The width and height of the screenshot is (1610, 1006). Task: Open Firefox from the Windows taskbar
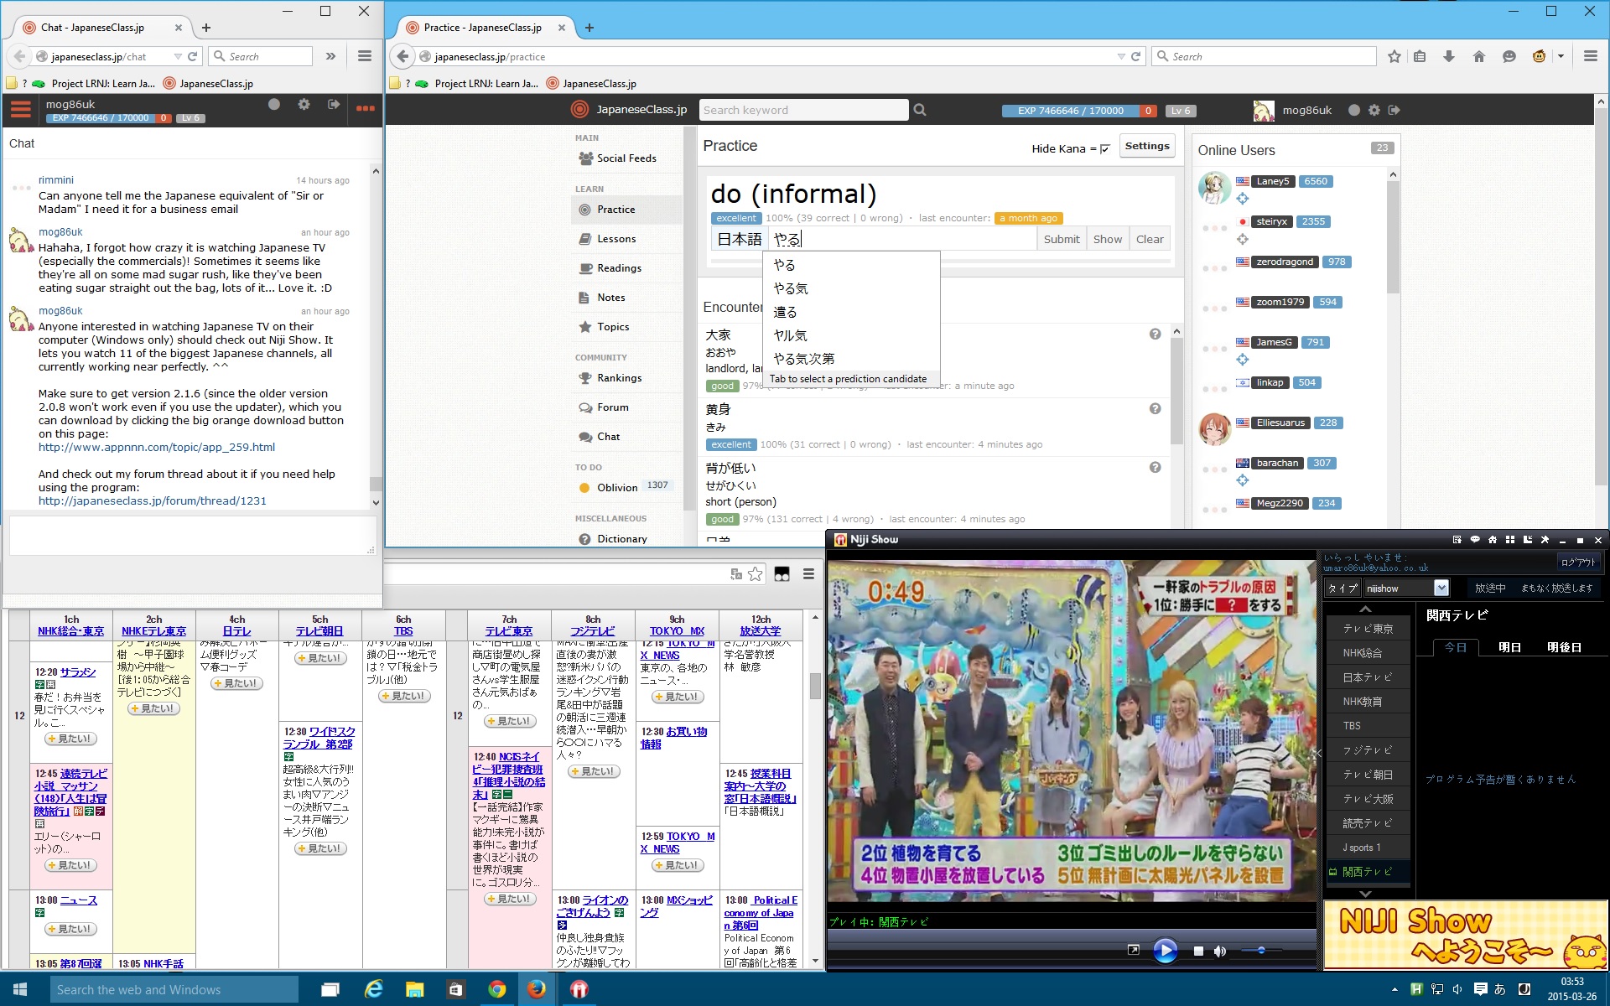pos(537,989)
